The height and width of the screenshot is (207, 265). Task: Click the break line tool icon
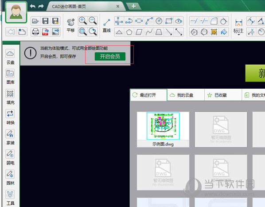[204, 21]
